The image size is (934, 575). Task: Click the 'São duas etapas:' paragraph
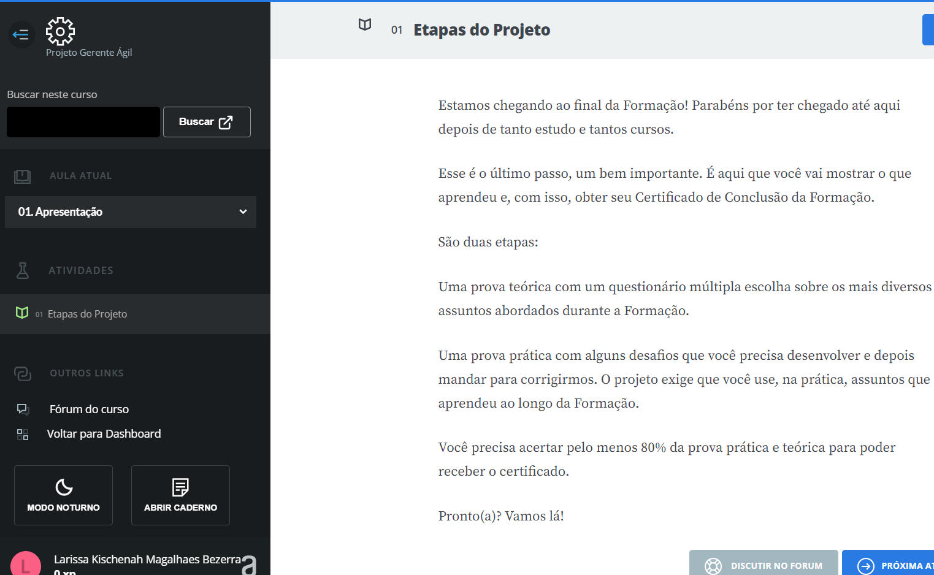[x=488, y=242]
